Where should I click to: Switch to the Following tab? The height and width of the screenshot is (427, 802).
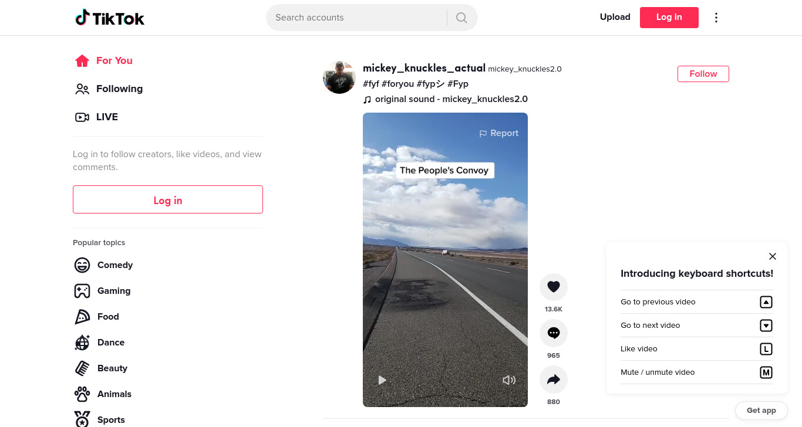tap(109, 89)
